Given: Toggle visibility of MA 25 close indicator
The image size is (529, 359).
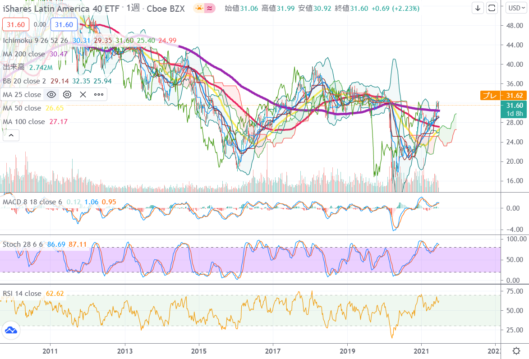Looking at the screenshot, I should pyautogui.click(x=51, y=94).
